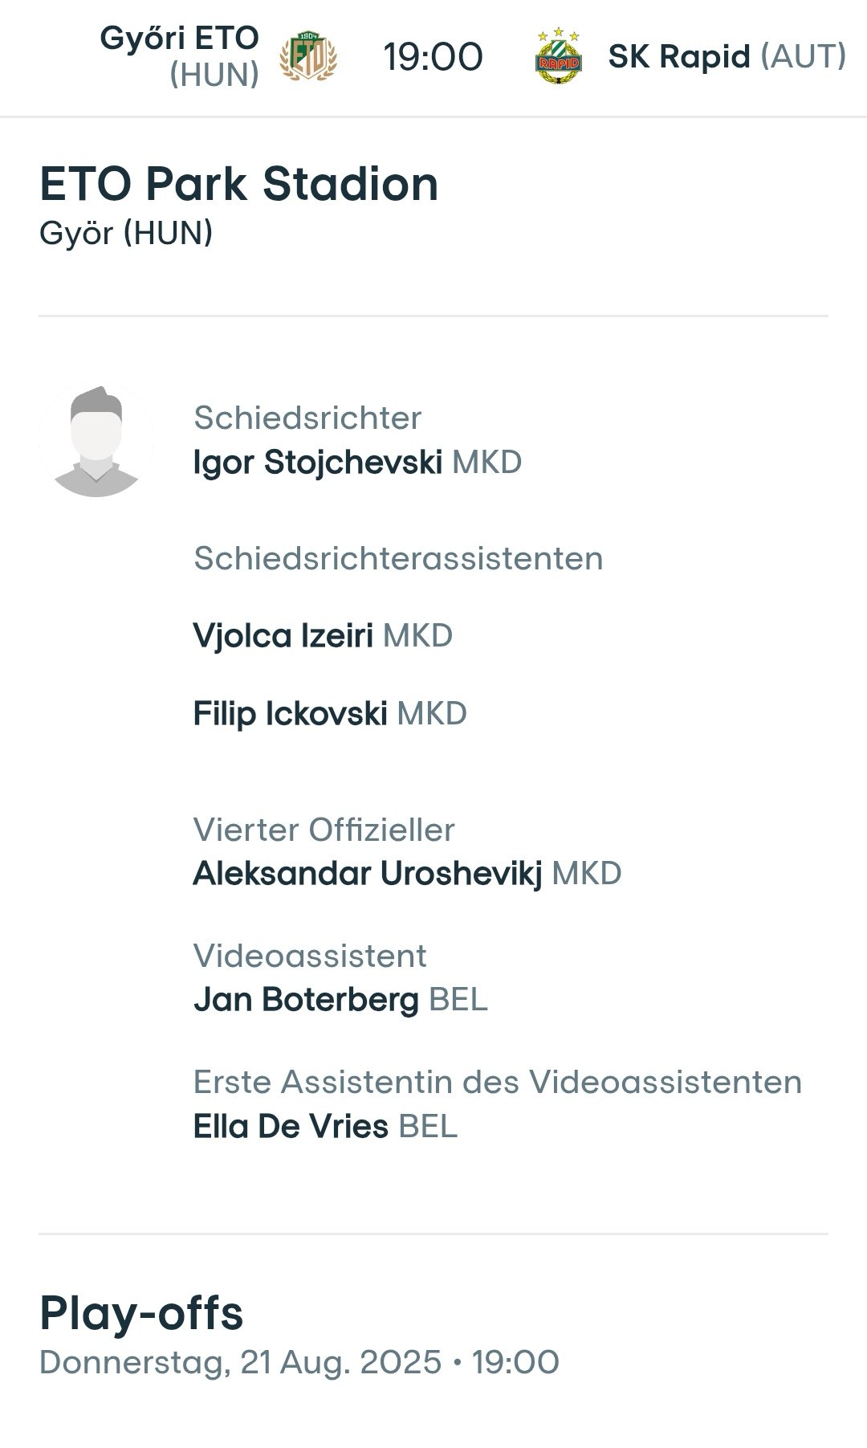Click the 19:00 kickoff time in header
The height and width of the screenshot is (1448, 867).
(x=433, y=57)
